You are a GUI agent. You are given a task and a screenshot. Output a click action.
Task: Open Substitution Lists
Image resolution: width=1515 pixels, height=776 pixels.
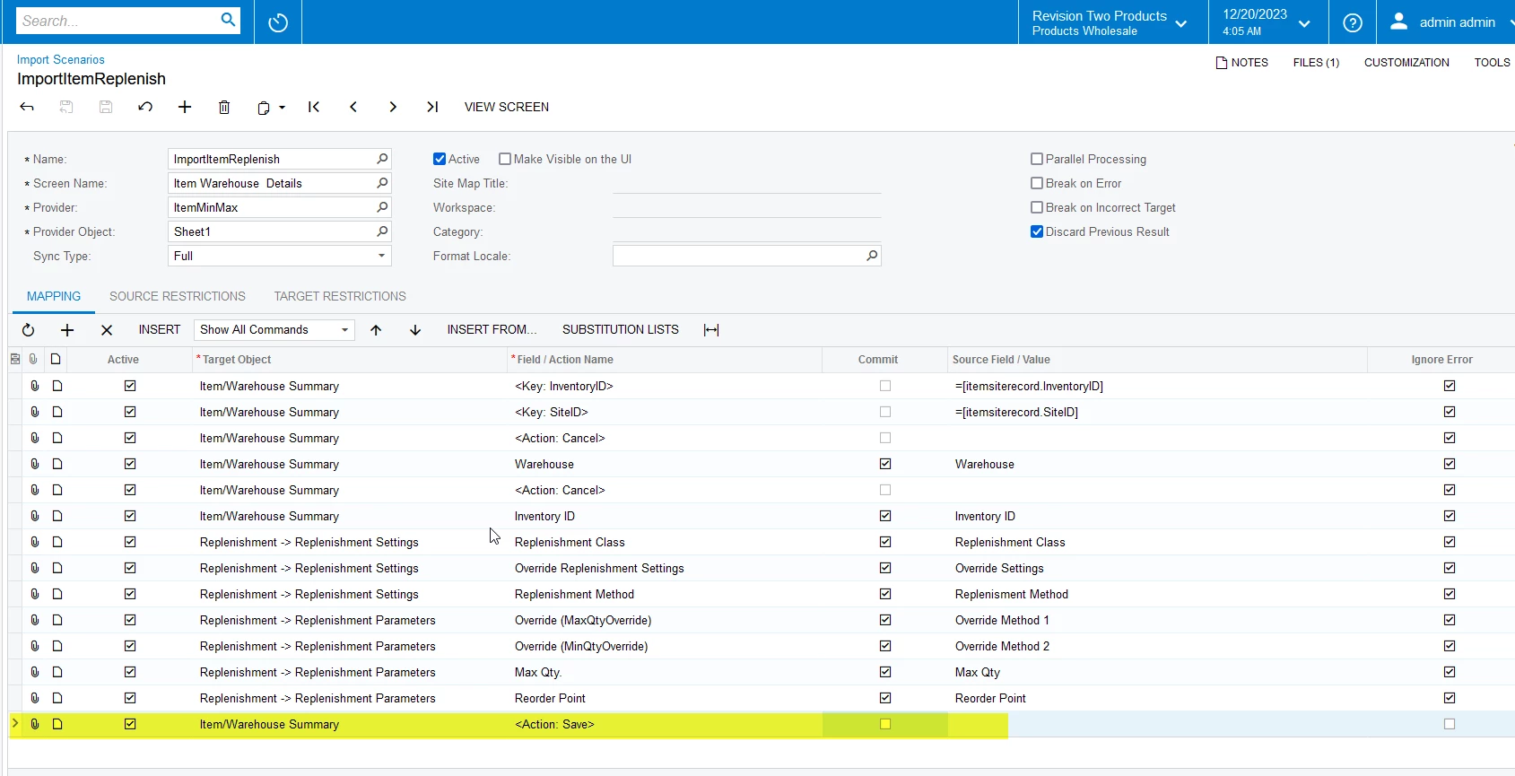pos(621,330)
